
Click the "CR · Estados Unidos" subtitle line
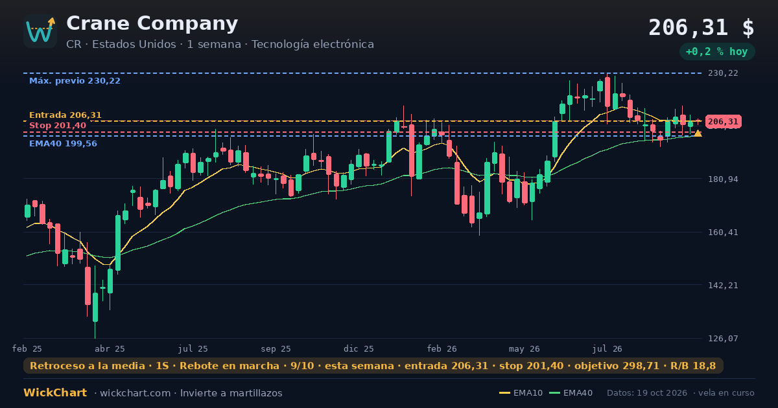tap(220, 45)
